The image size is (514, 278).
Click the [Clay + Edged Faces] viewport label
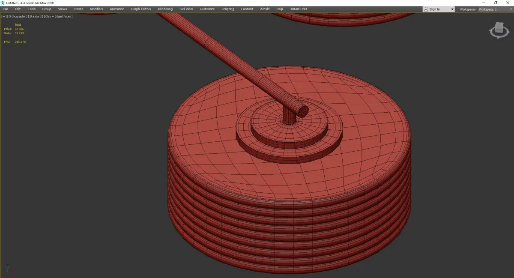pos(58,16)
